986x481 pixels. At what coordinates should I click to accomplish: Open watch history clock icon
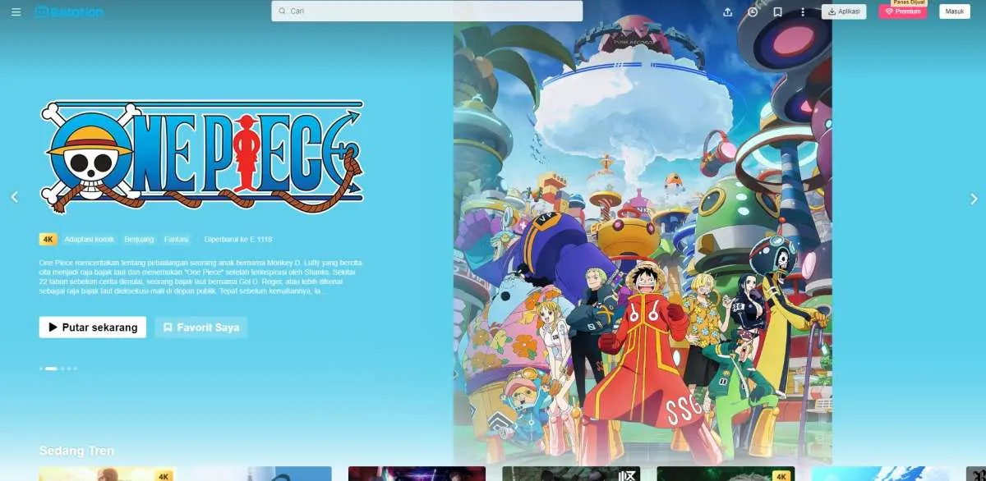pos(753,12)
